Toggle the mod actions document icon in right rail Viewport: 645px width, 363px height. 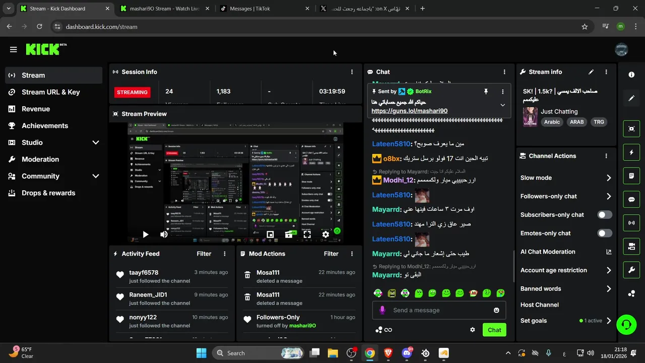click(x=631, y=176)
